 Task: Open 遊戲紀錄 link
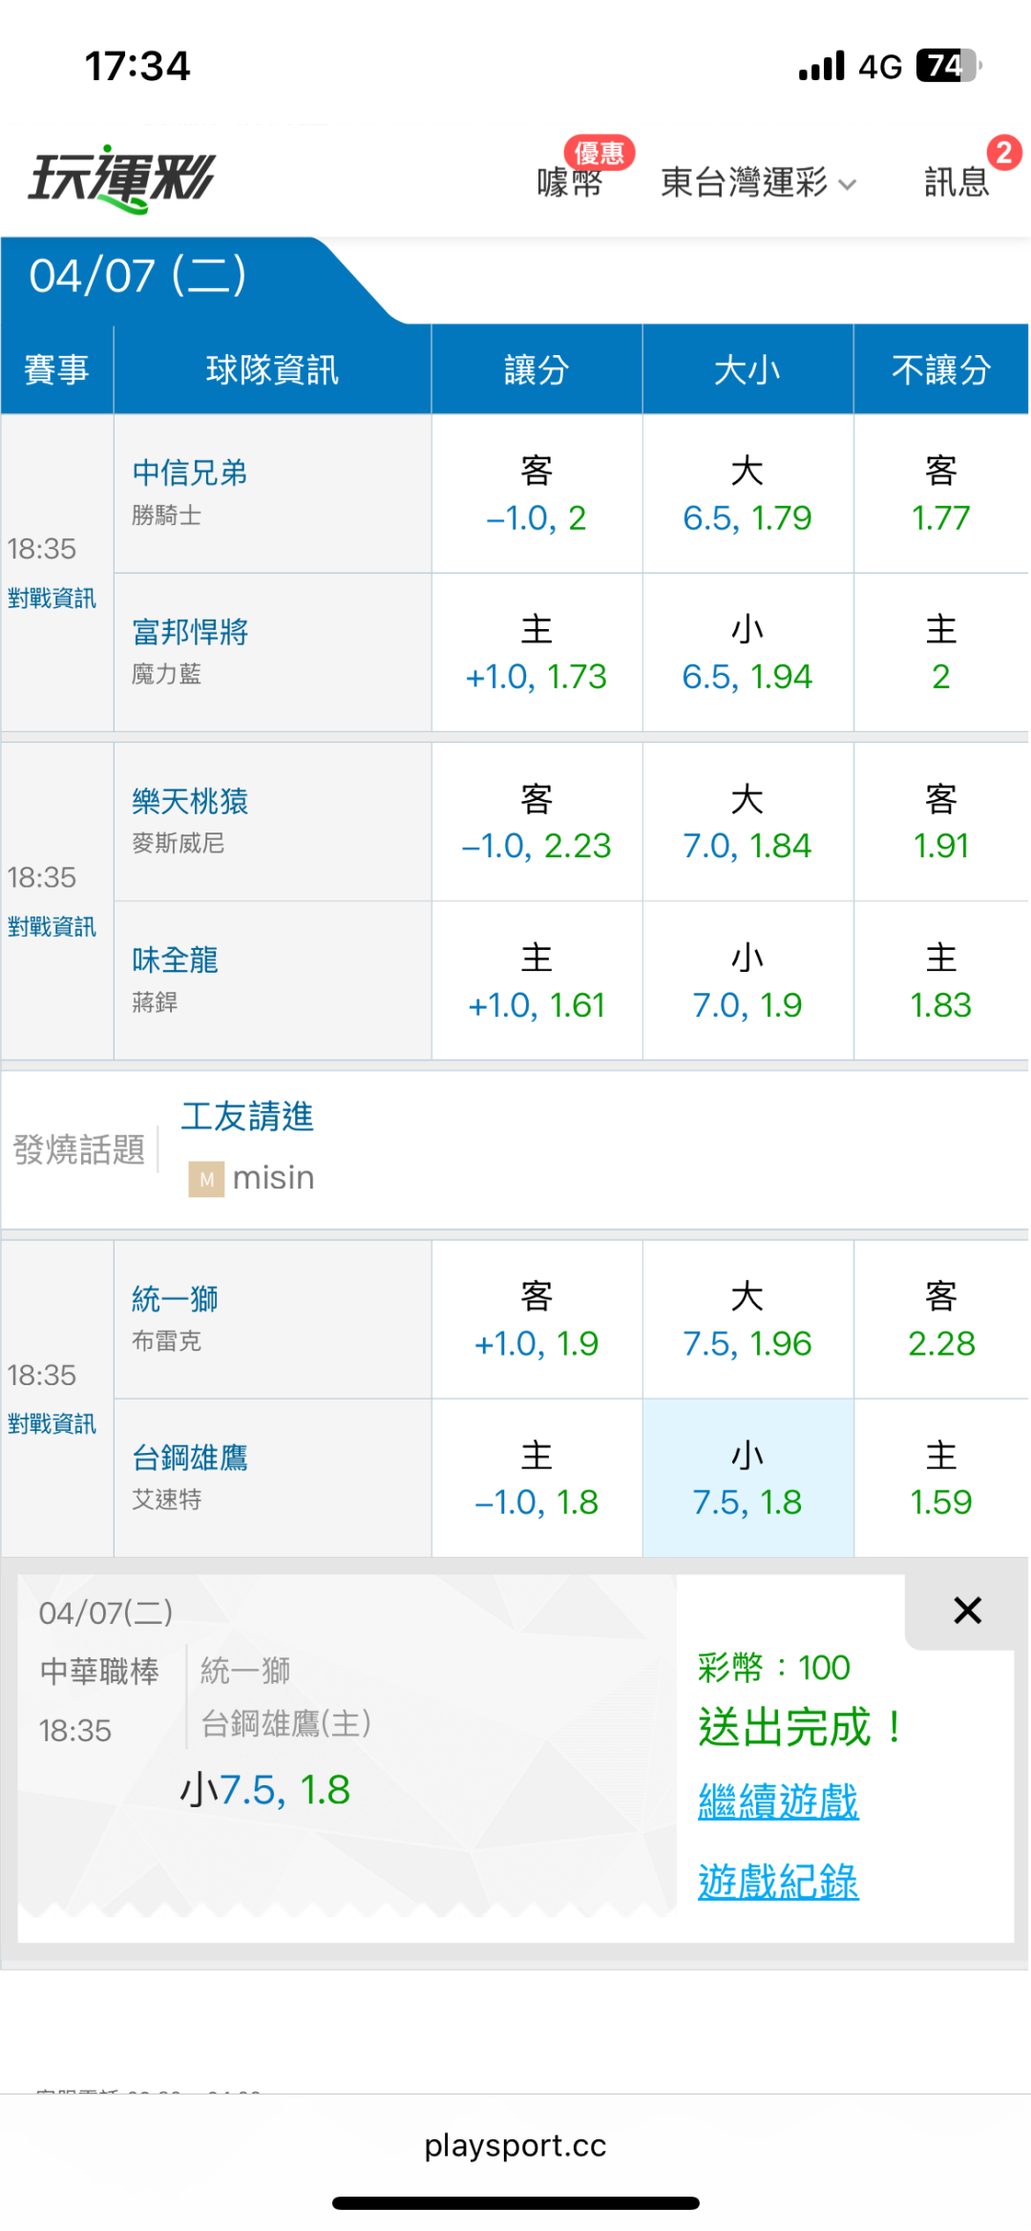[778, 1882]
